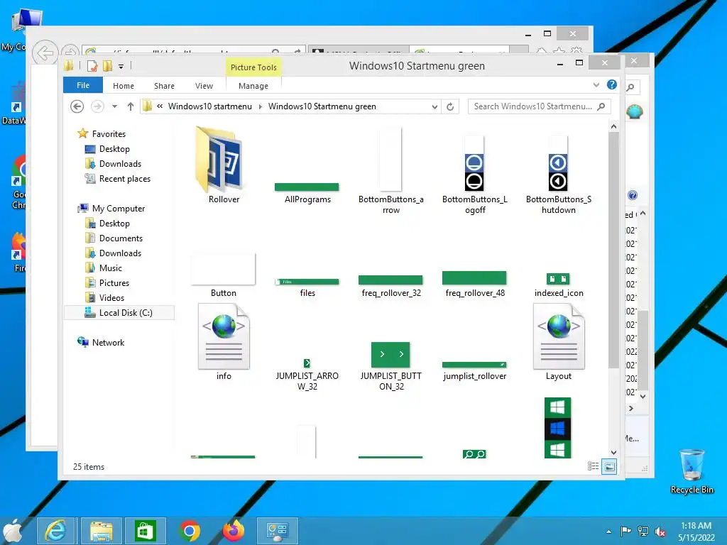The image size is (727, 545).
Task: Launch Firefox from the taskbar
Action: (x=233, y=531)
